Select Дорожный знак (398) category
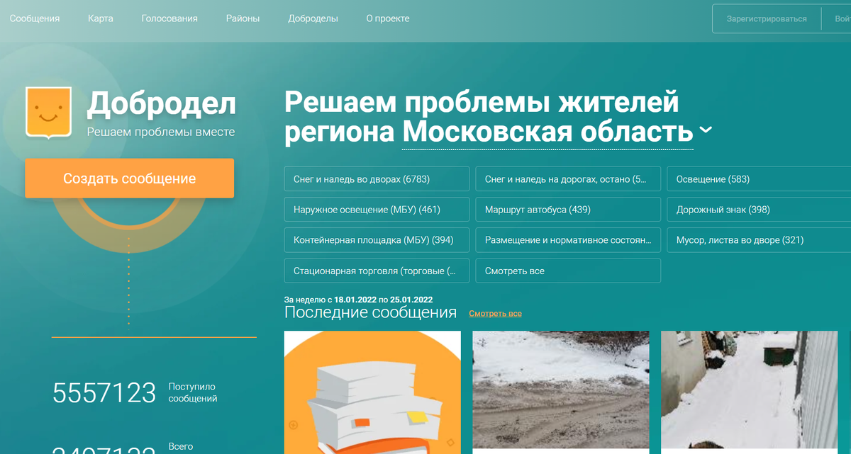Viewport: 851px width, 454px height. (759, 210)
